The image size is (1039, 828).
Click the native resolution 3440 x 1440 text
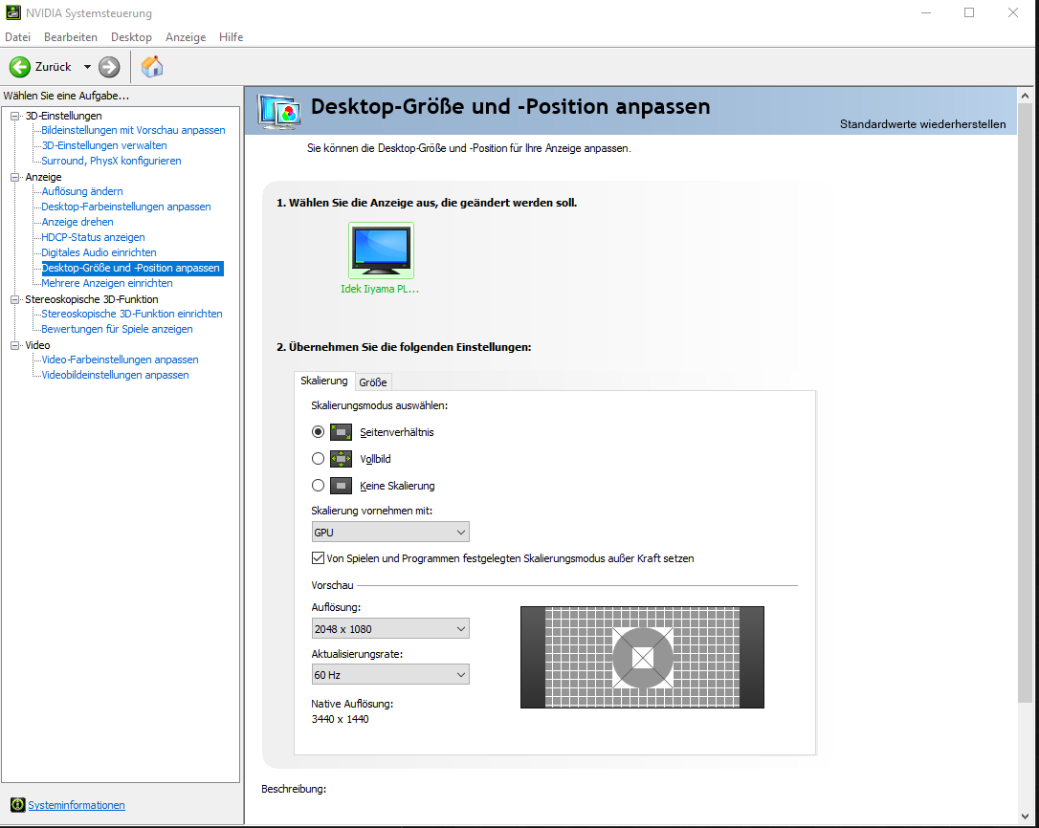pyautogui.click(x=340, y=719)
